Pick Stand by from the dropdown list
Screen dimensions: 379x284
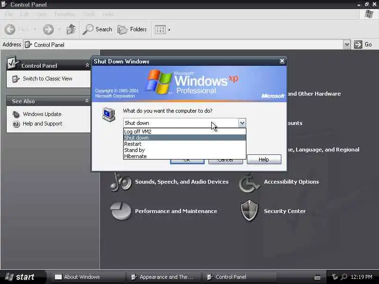click(185, 150)
